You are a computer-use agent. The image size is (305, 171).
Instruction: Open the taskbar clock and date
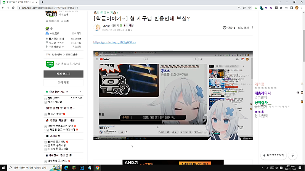point(290,168)
